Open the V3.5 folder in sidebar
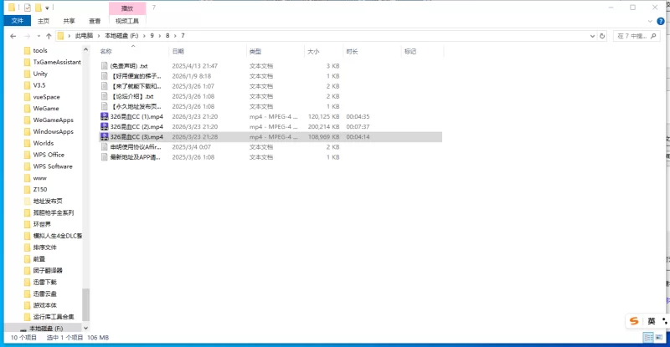This screenshot has height=347, width=670. pyautogui.click(x=39, y=85)
